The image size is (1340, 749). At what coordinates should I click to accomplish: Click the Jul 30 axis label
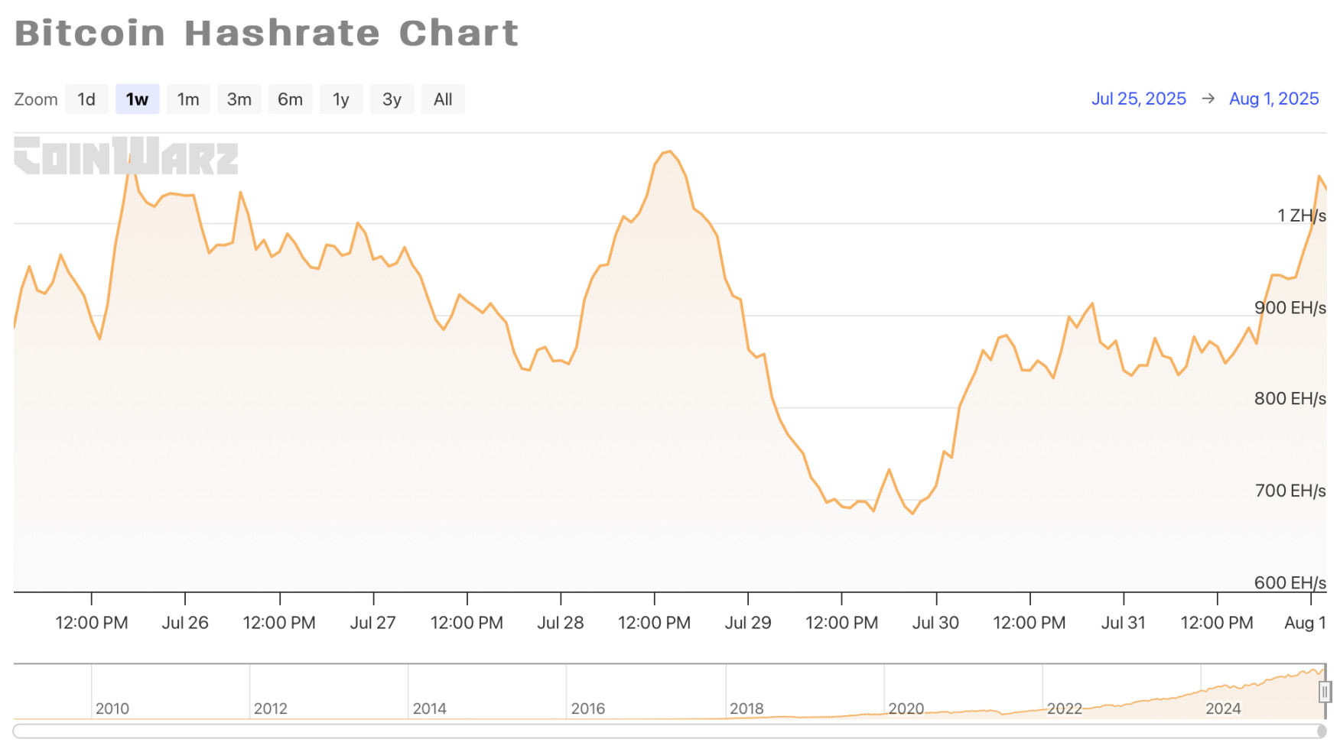(935, 623)
